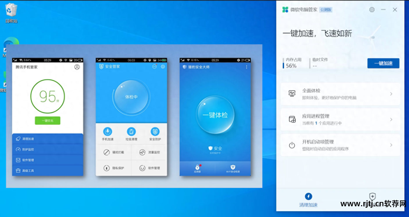Click the large 一键体检 bubble
The width and height of the screenshot is (409, 217).
click(215, 115)
